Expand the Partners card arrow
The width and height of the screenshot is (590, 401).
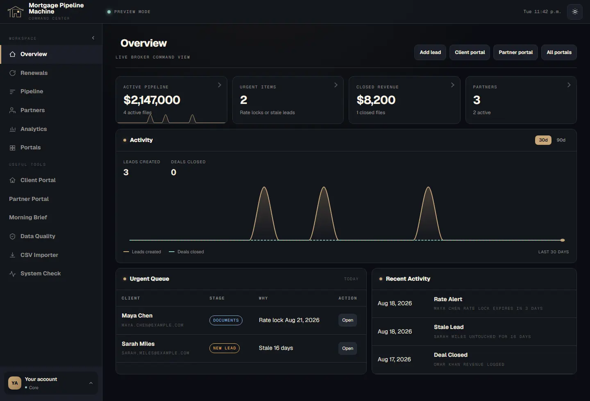point(569,85)
